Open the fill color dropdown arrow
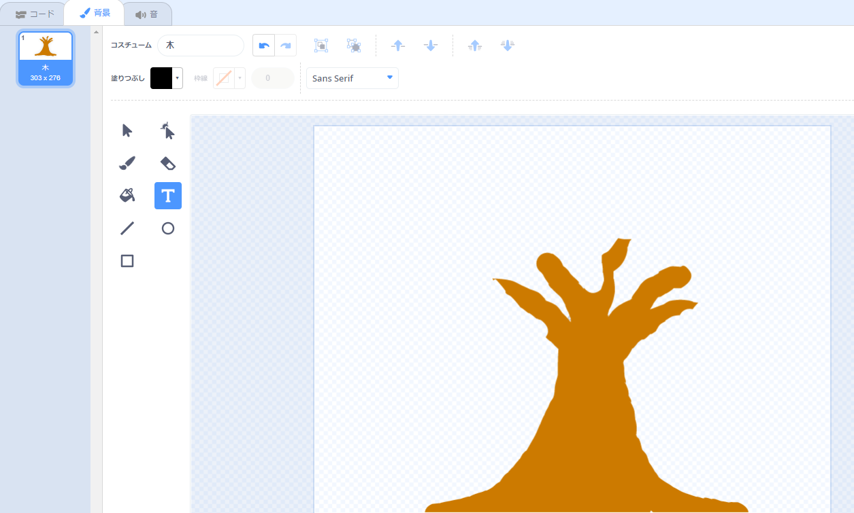 [178, 78]
